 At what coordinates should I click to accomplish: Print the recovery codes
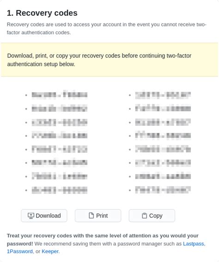[x=98, y=216]
